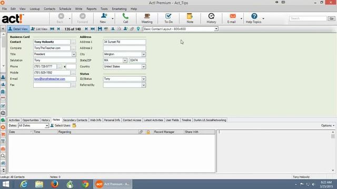Image resolution: width=337 pixels, height=189 pixels.
Task: Click the map pin locator icon
Action: pos(138,29)
